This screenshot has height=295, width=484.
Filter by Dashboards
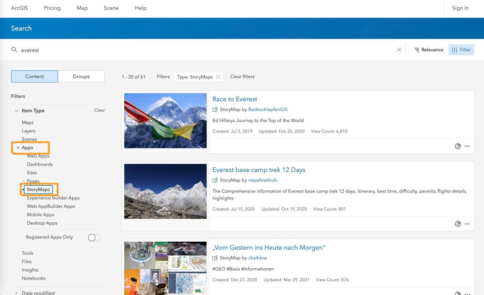(39, 164)
